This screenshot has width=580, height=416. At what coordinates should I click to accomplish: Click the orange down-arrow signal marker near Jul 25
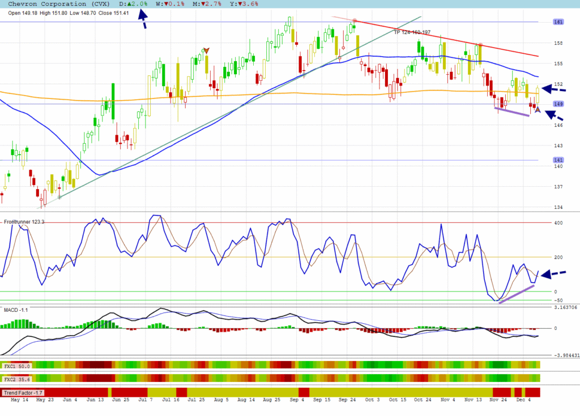point(206,50)
